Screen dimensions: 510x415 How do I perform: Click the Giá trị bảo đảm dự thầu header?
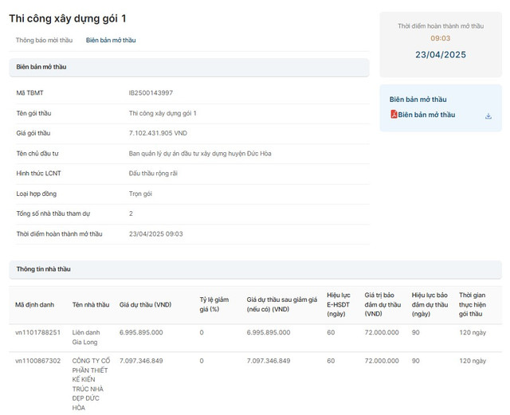pos(381,304)
